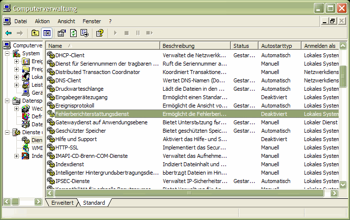The image size is (350, 220).
Task: Restart the selected service
Action: (x=149, y=33)
